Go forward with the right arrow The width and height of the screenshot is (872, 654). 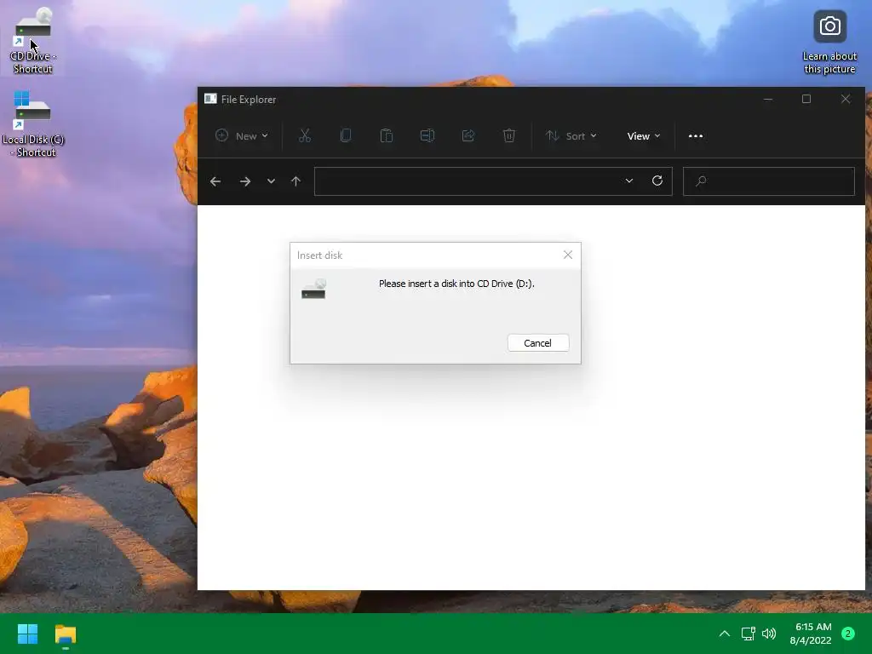[245, 181]
